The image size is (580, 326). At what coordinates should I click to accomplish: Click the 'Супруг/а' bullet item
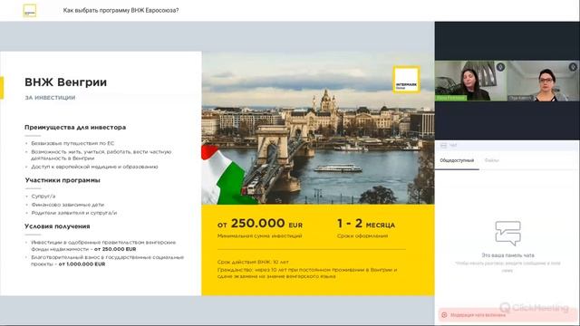point(43,197)
